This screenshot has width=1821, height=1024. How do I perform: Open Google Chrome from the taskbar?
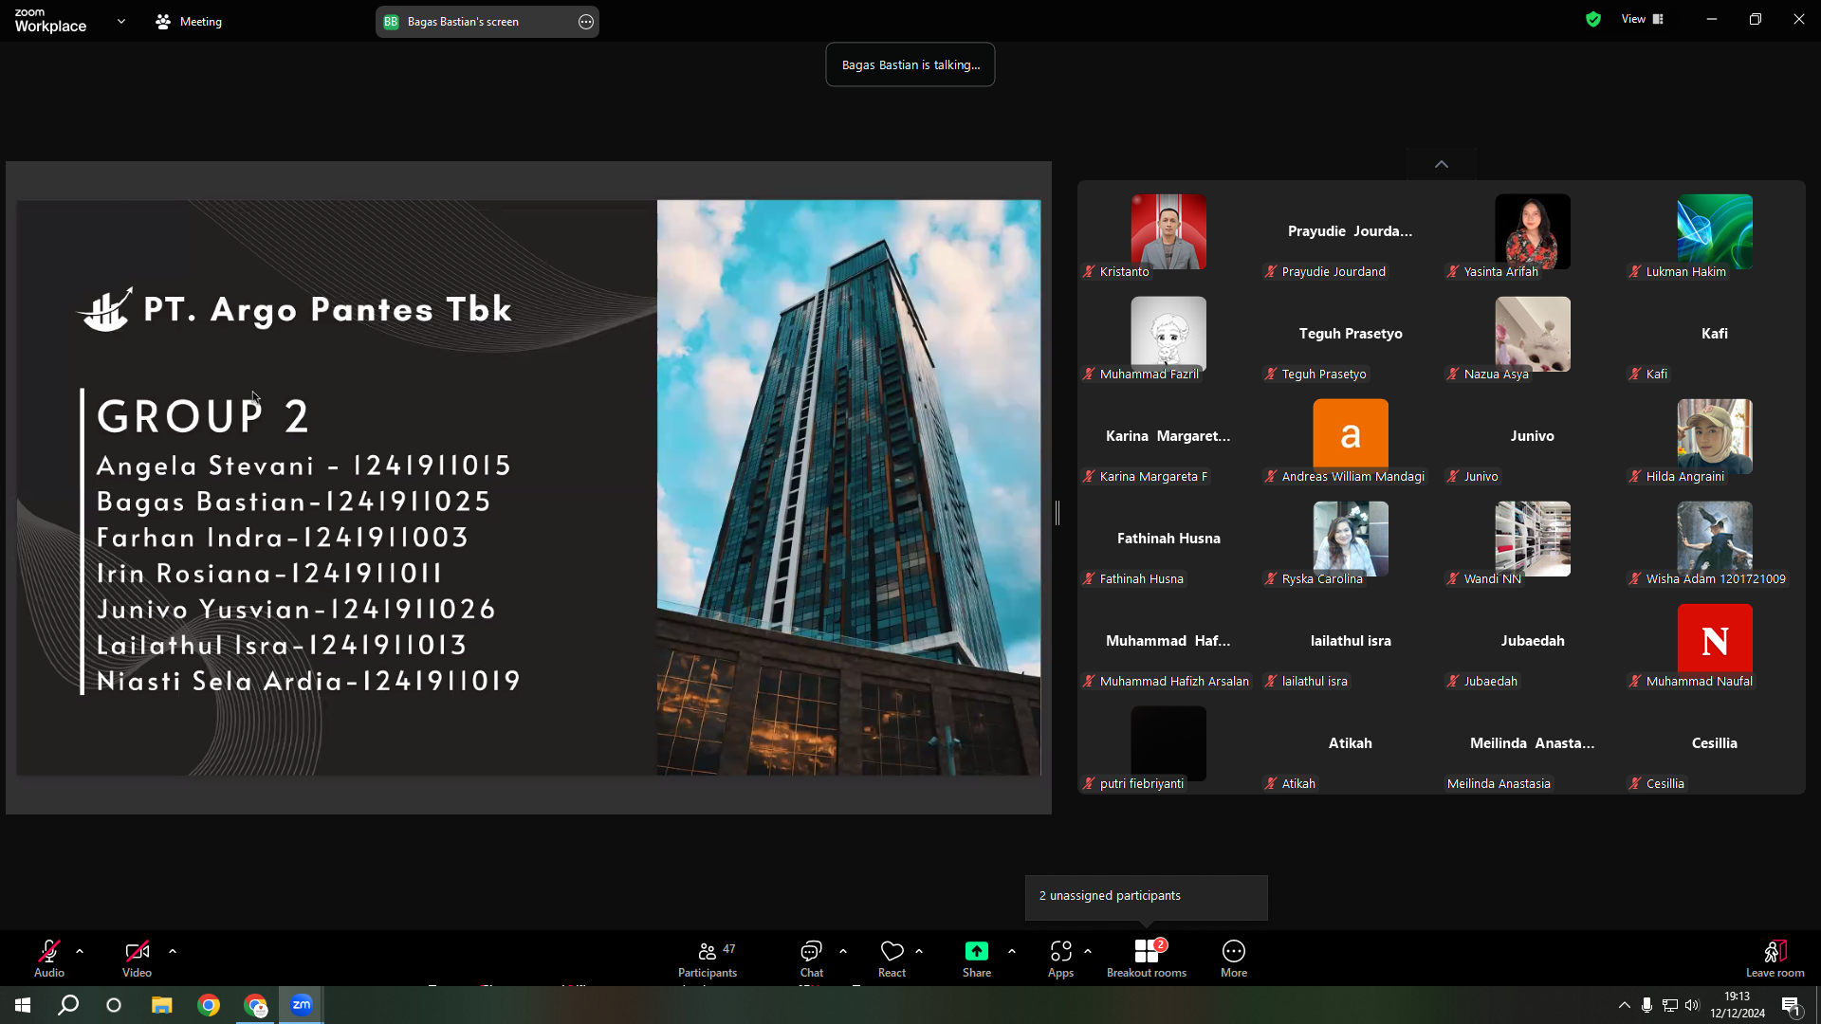pyautogui.click(x=209, y=1005)
